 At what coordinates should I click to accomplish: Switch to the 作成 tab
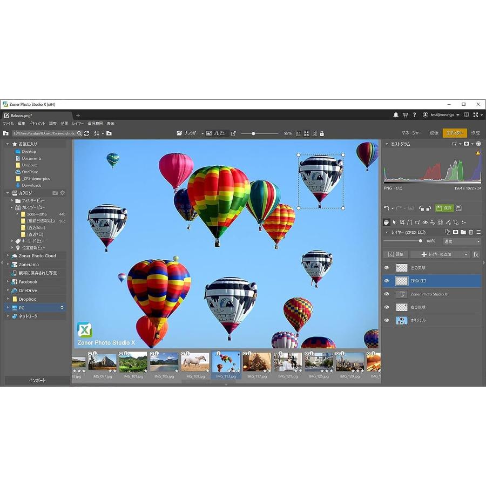click(x=475, y=133)
